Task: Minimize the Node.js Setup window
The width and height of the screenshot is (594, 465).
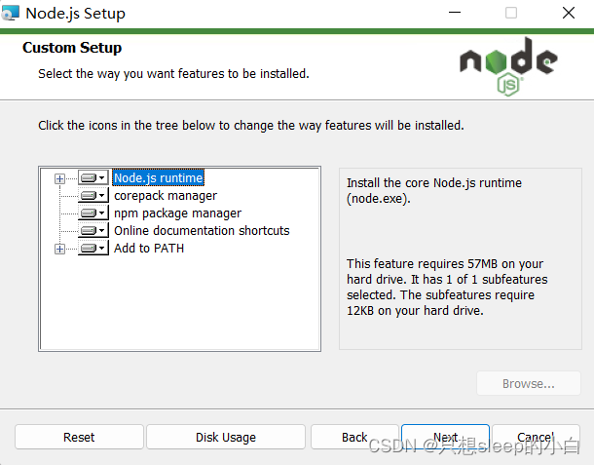Action: pyautogui.click(x=455, y=13)
